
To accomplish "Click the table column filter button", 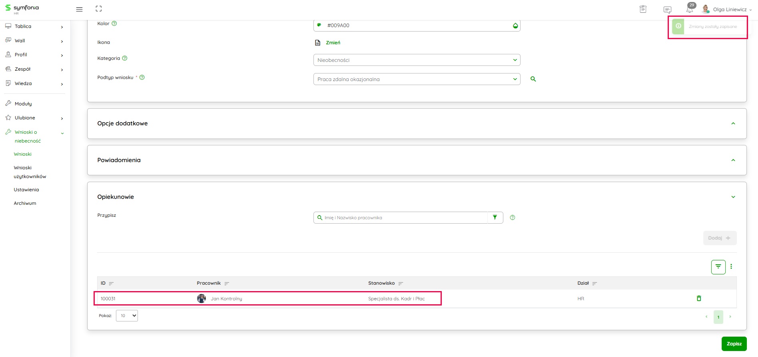I will pyautogui.click(x=718, y=267).
